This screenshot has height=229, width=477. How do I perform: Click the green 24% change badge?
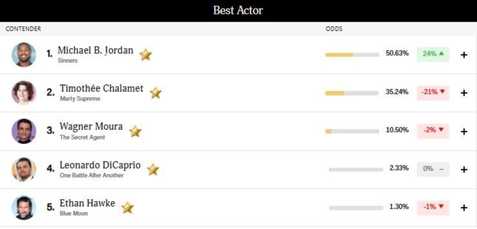tap(433, 54)
